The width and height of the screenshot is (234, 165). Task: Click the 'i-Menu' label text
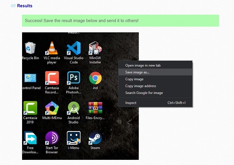(74, 148)
